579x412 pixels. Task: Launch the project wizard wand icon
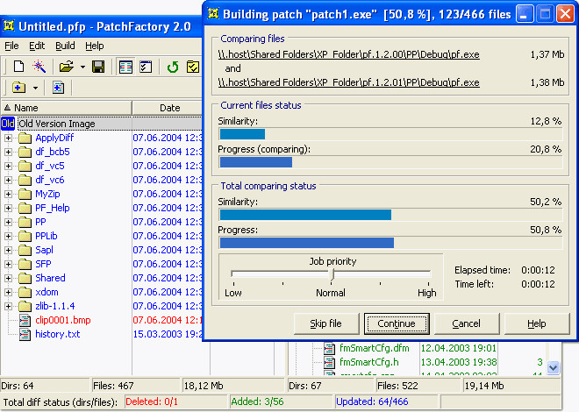pos(39,67)
